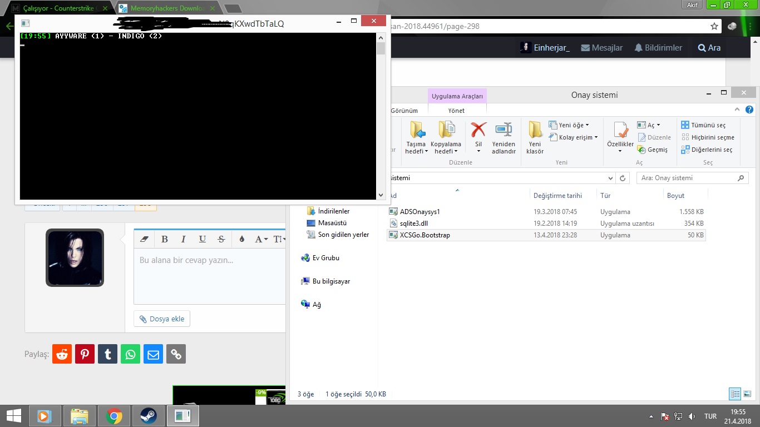Click the Dosya ekle button
This screenshot has width=760, height=427.
tap(162, 319)
